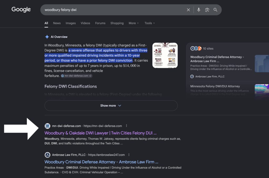Select the All tab
The image size is (269, 178).
[x=46, y=23]
